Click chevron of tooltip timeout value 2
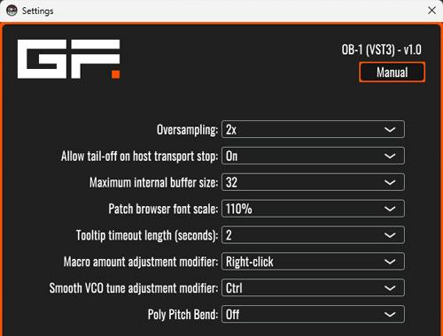The width and height of the screenshot is (443, 336). pyautogui.click(x=390, y=235)
